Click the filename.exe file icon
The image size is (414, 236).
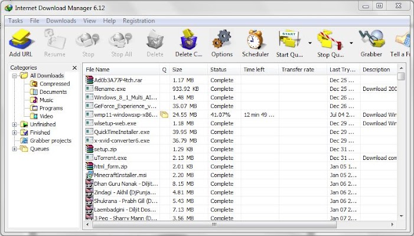click(90, 88)
